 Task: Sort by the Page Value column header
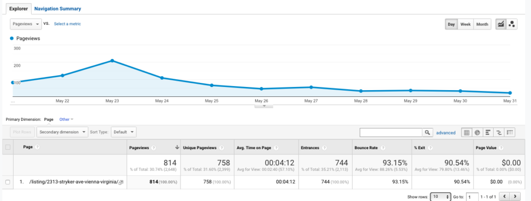tap(486, 148)
